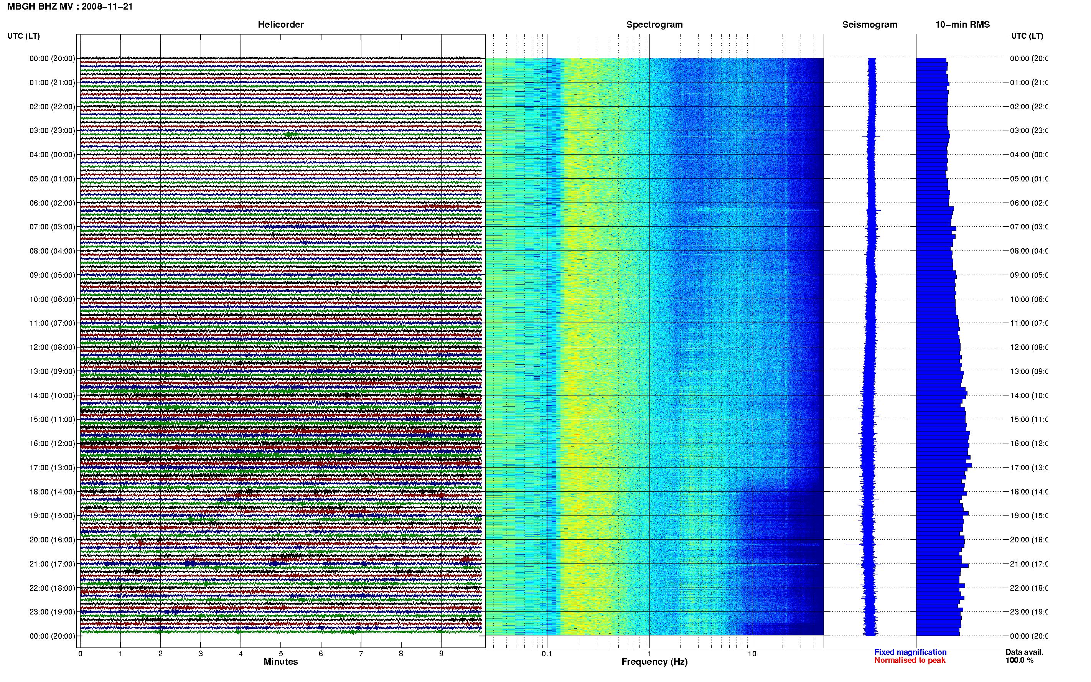
Task: Select the 02:00 (22:00) time label
Action: 52,107
